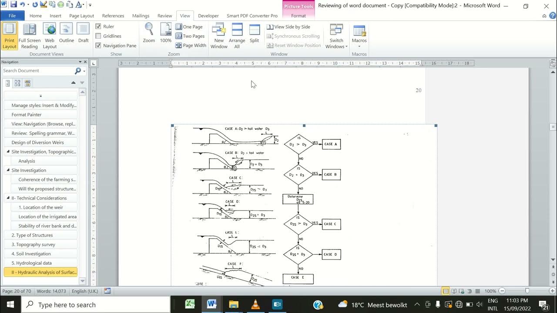Screen dimensions: 557x313
Task: Click the zoom in plus button
Action: [553, 291]
